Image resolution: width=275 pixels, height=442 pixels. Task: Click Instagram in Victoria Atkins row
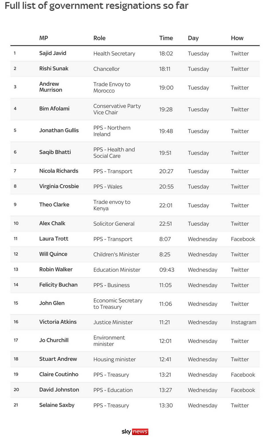243,322
